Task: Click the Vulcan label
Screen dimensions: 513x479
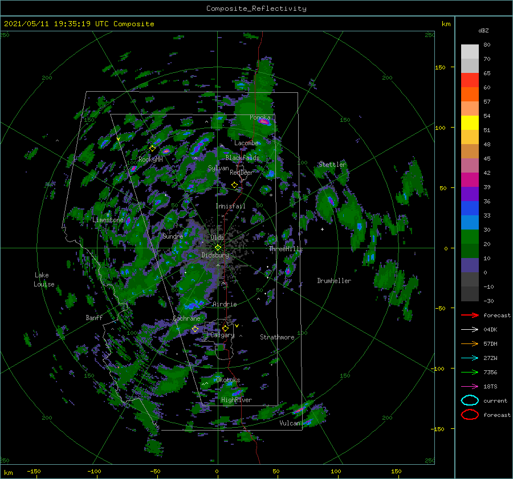Action: click(290, 423)
